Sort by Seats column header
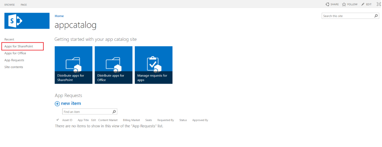Viewport: 382px width, 147px height. (x=149, y=120)
